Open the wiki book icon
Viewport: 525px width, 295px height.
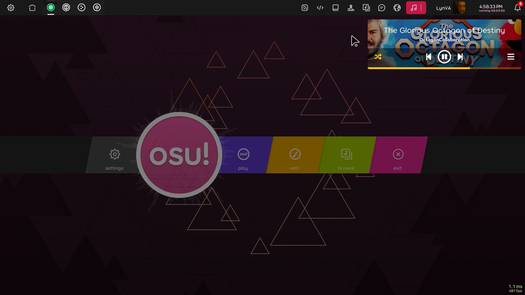336,7
